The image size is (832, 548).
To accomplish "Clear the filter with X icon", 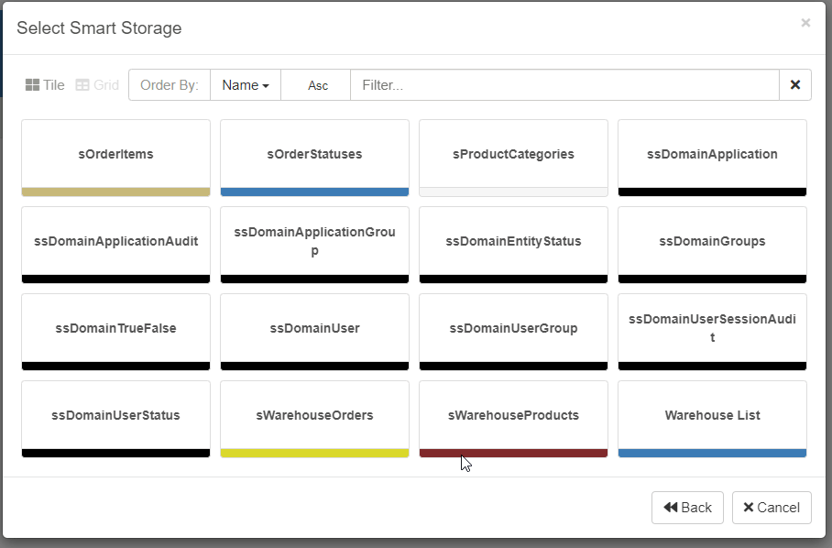I will click(x=794, y=85).
